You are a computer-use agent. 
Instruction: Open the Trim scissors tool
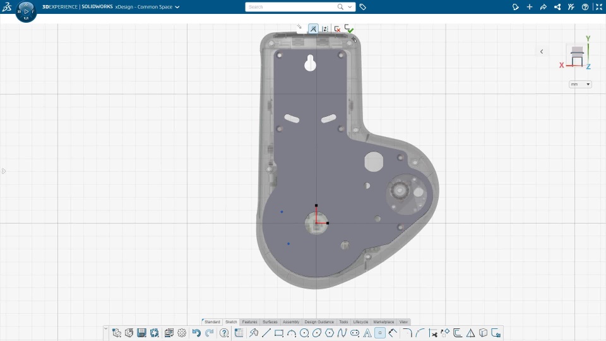(433, 333)
